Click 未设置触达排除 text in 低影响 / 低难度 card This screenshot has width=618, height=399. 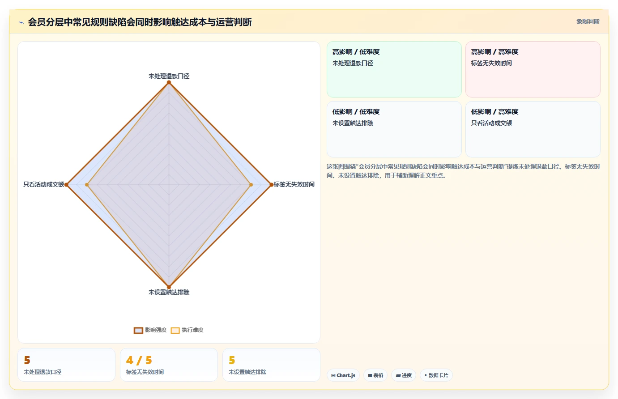tap(353, 123)
